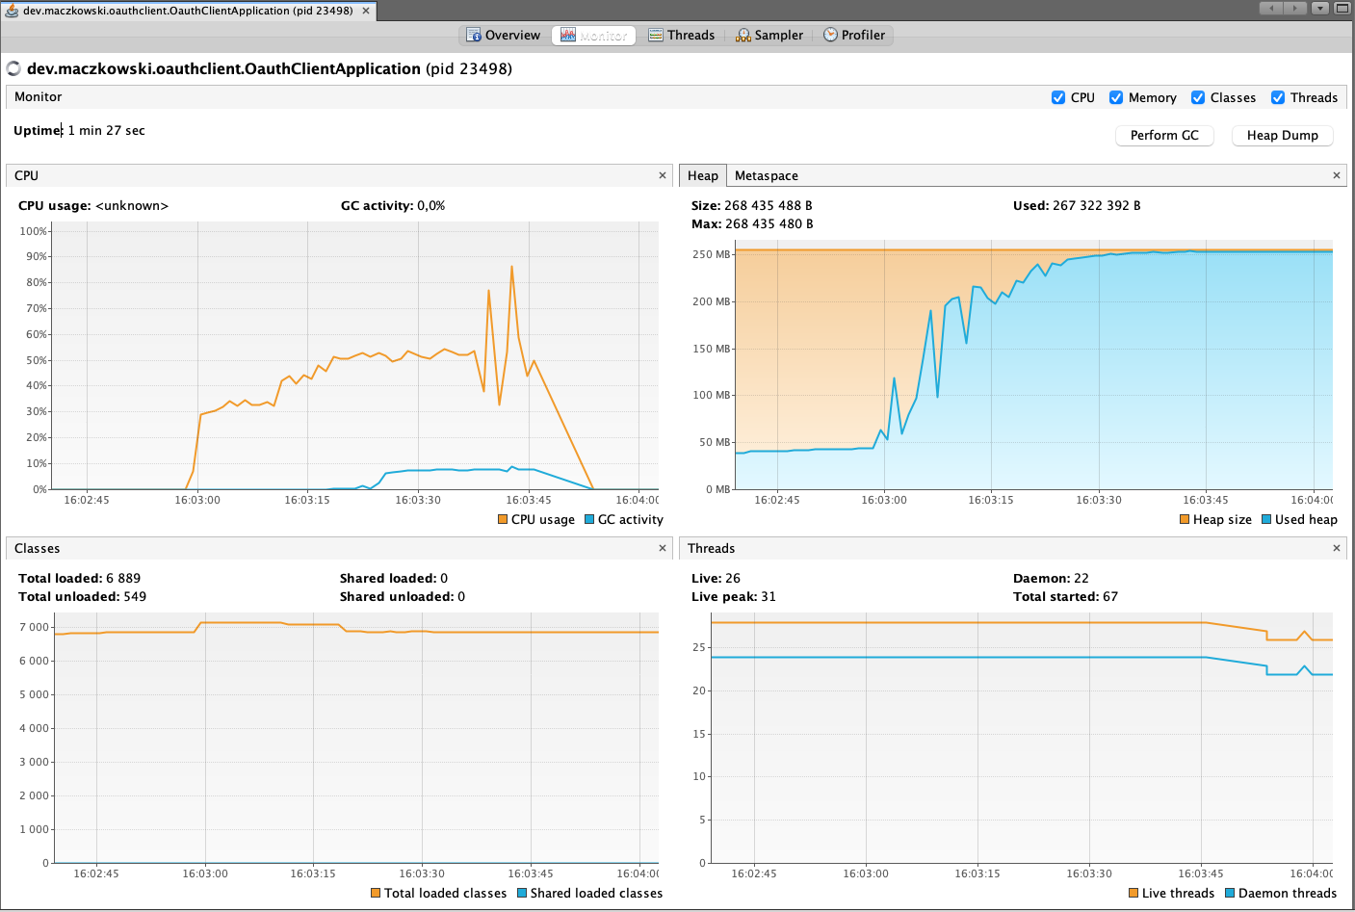Disable the Classes checkbox
The width and height of the screenshot is (1355, 912).
coord(1198,97)
